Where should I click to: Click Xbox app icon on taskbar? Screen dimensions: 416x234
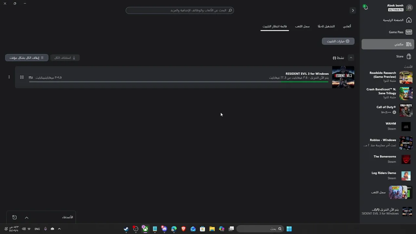[145, 229]
